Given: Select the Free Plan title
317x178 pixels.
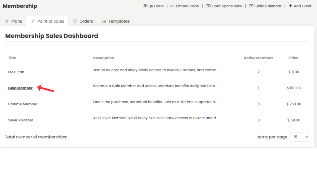Looking at the screenshot, I should tap(16, 72).
